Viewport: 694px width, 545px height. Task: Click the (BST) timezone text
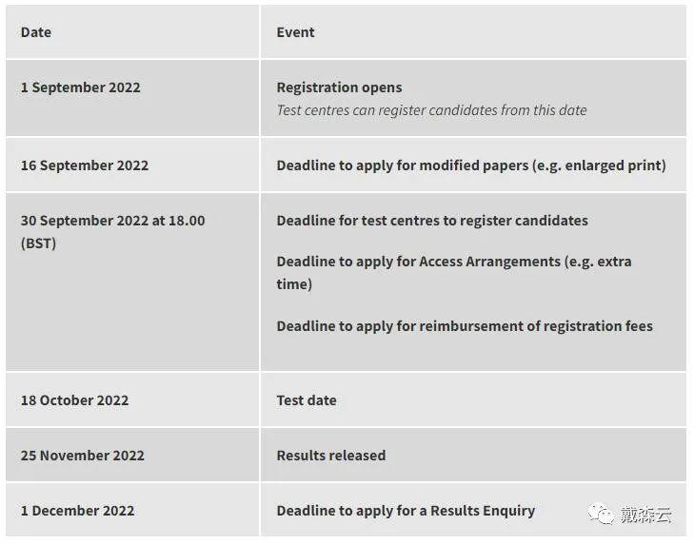[38, 243]
